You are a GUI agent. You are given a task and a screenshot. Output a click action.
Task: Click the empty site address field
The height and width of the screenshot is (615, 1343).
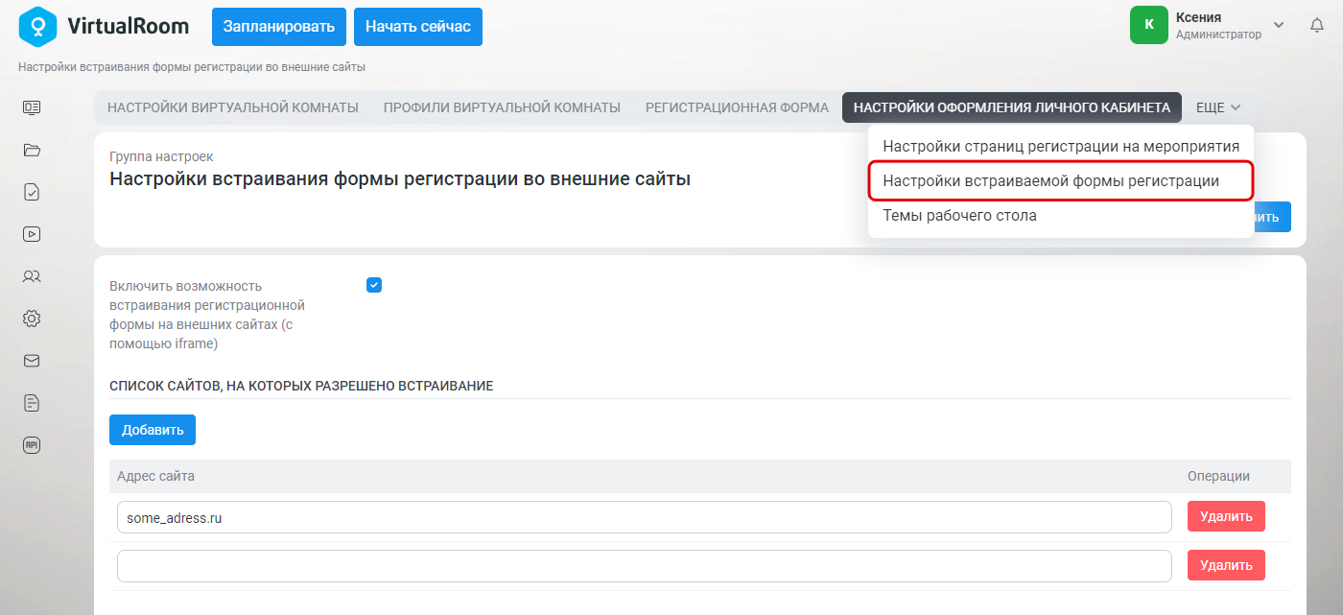645,566
